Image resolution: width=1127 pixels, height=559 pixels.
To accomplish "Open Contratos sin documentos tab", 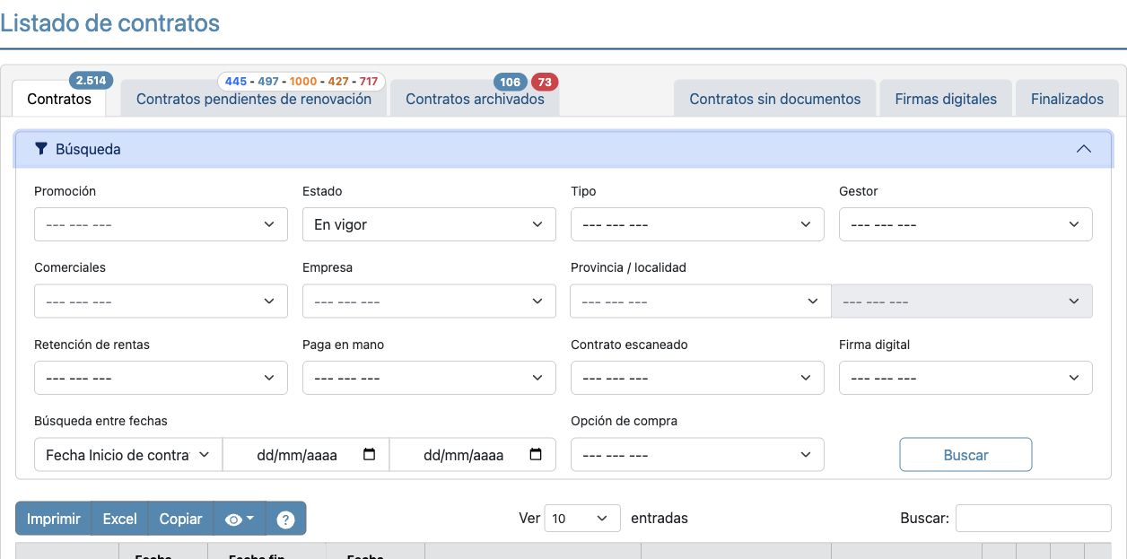I will tap(775, 99).
